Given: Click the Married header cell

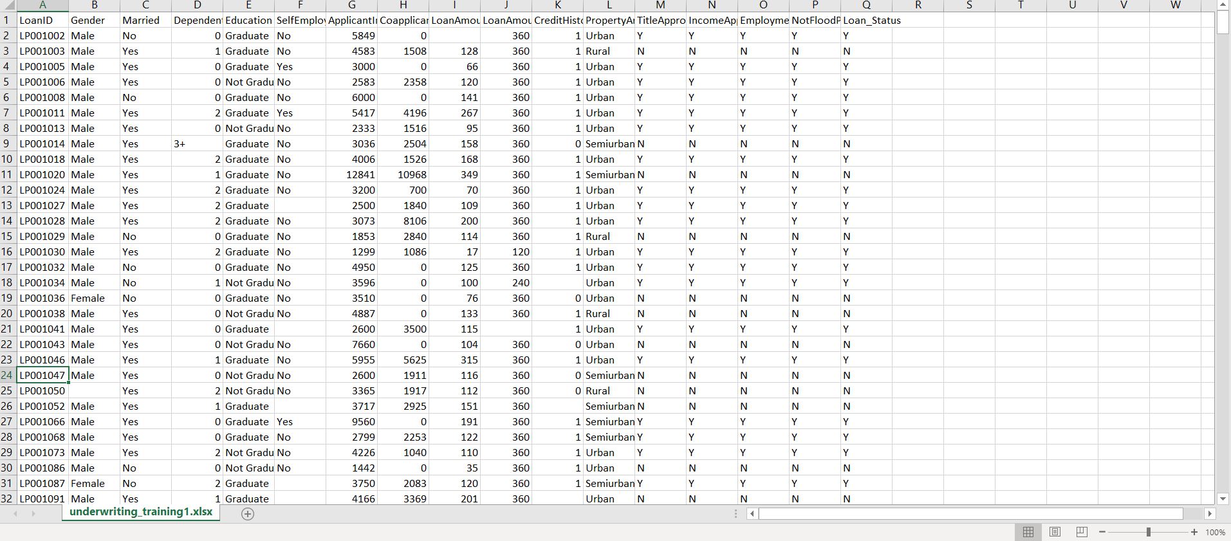Looking at the screenshot, I should (145, 20).
